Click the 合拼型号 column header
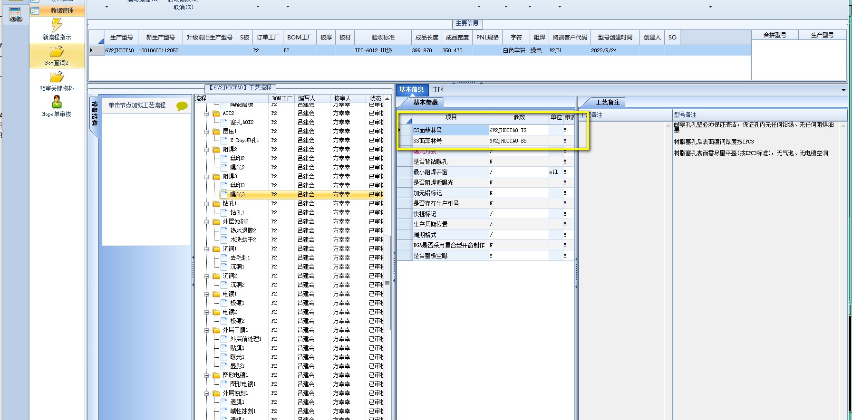 click(775, 35)
